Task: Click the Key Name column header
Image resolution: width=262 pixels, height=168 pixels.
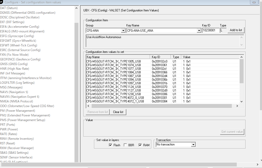Action: [x=118, y=57]
